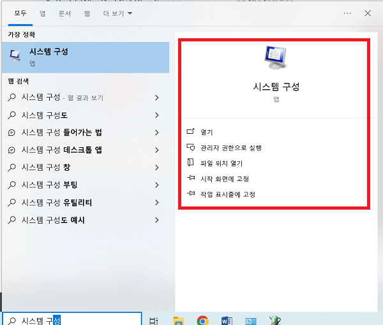The height and width of the screenshot is (325, 383).
Task: Launch Google Chrome from the taskbar
Action: [202, 321]
